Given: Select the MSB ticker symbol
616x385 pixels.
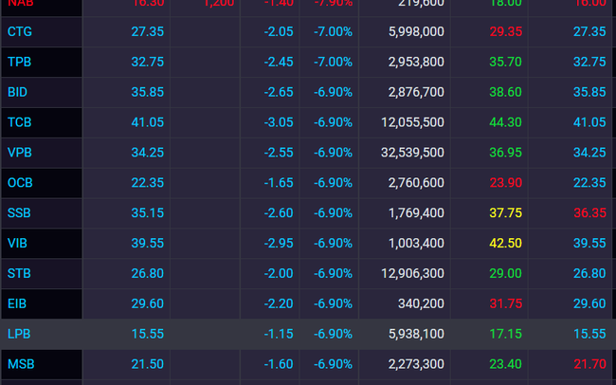Looking at the screenshot, I should pyautogui.click(x=21, y=364).
